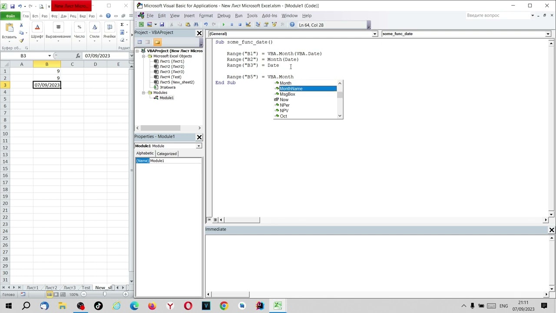Screen dimensions: 556x313
Task: Click Cut scissors icon in Excel ribbon
Action: coord(21,26)
